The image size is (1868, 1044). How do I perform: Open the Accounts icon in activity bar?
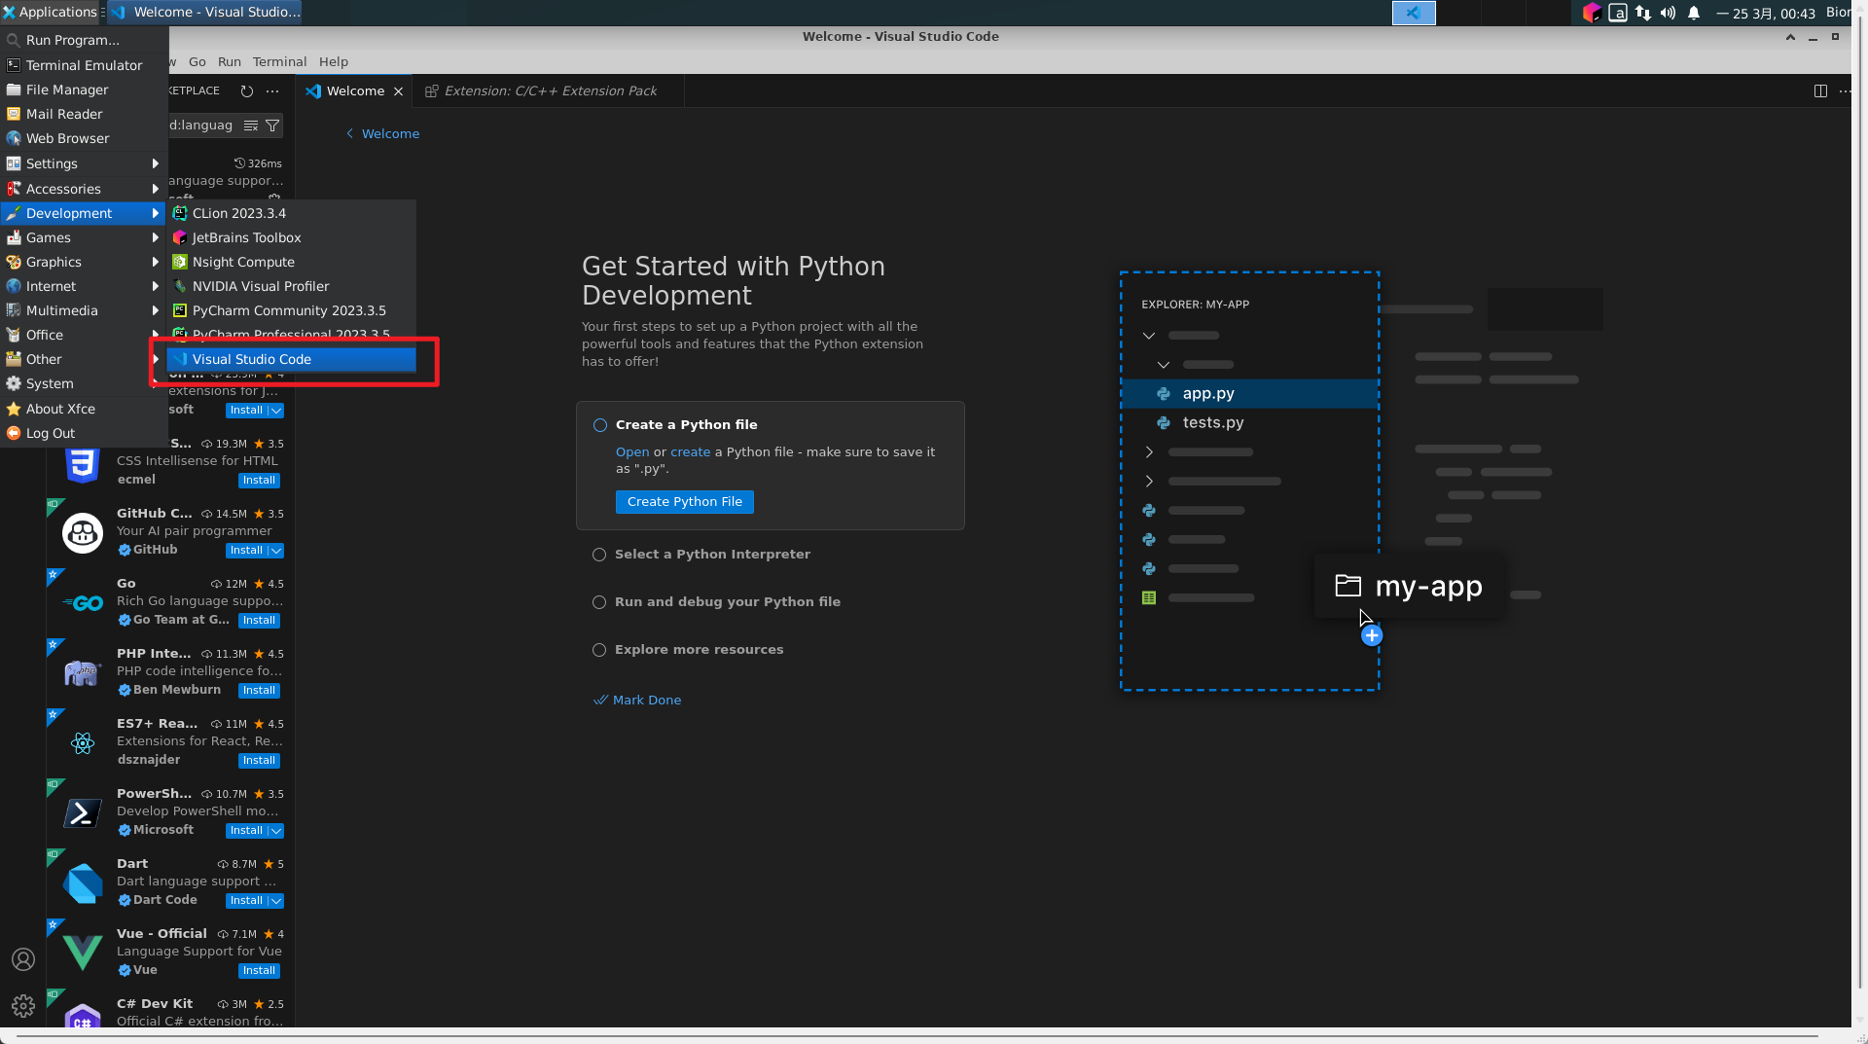point(23,959)
